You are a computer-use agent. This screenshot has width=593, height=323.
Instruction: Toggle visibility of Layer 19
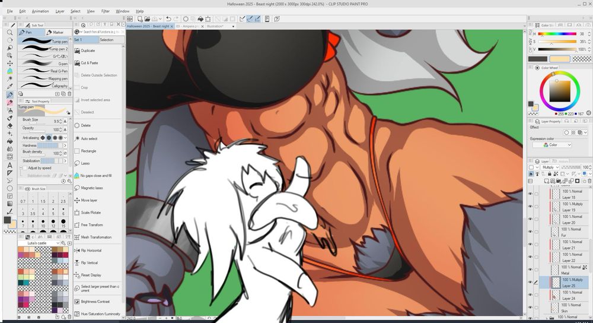coord(530,207)
